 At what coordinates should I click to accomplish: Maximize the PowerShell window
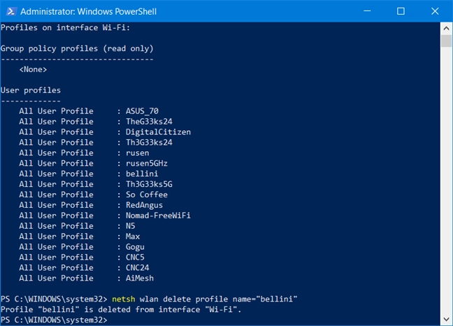(401, 11)
